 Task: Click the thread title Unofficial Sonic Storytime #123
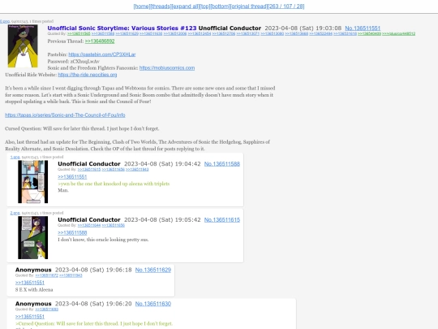coord(122,28)
